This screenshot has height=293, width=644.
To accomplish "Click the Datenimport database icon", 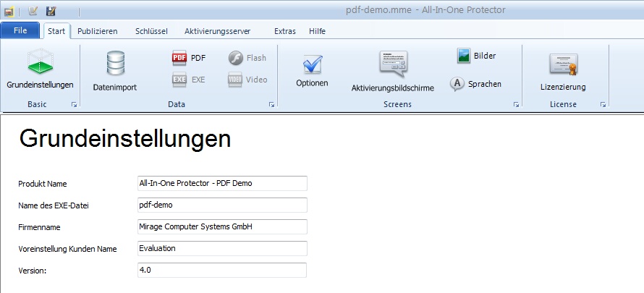I will click(115, 64).
